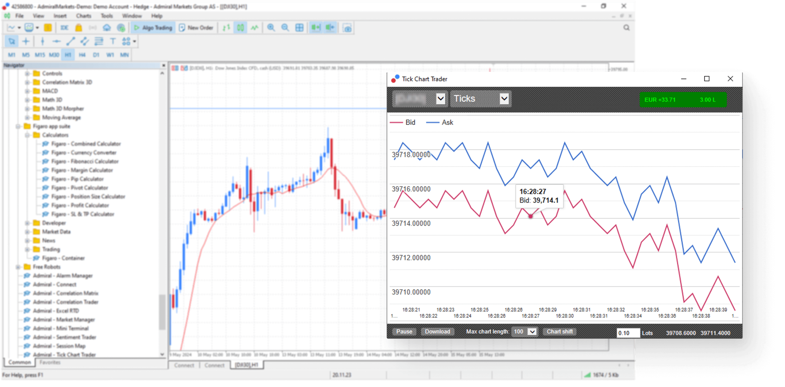This screenshot has height=387, width=785.
Task: Open the Charts menu
Action: 83,16
